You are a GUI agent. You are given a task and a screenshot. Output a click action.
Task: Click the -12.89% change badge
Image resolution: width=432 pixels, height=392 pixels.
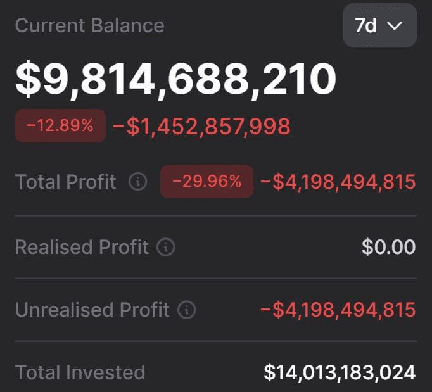tap(60, 125)
